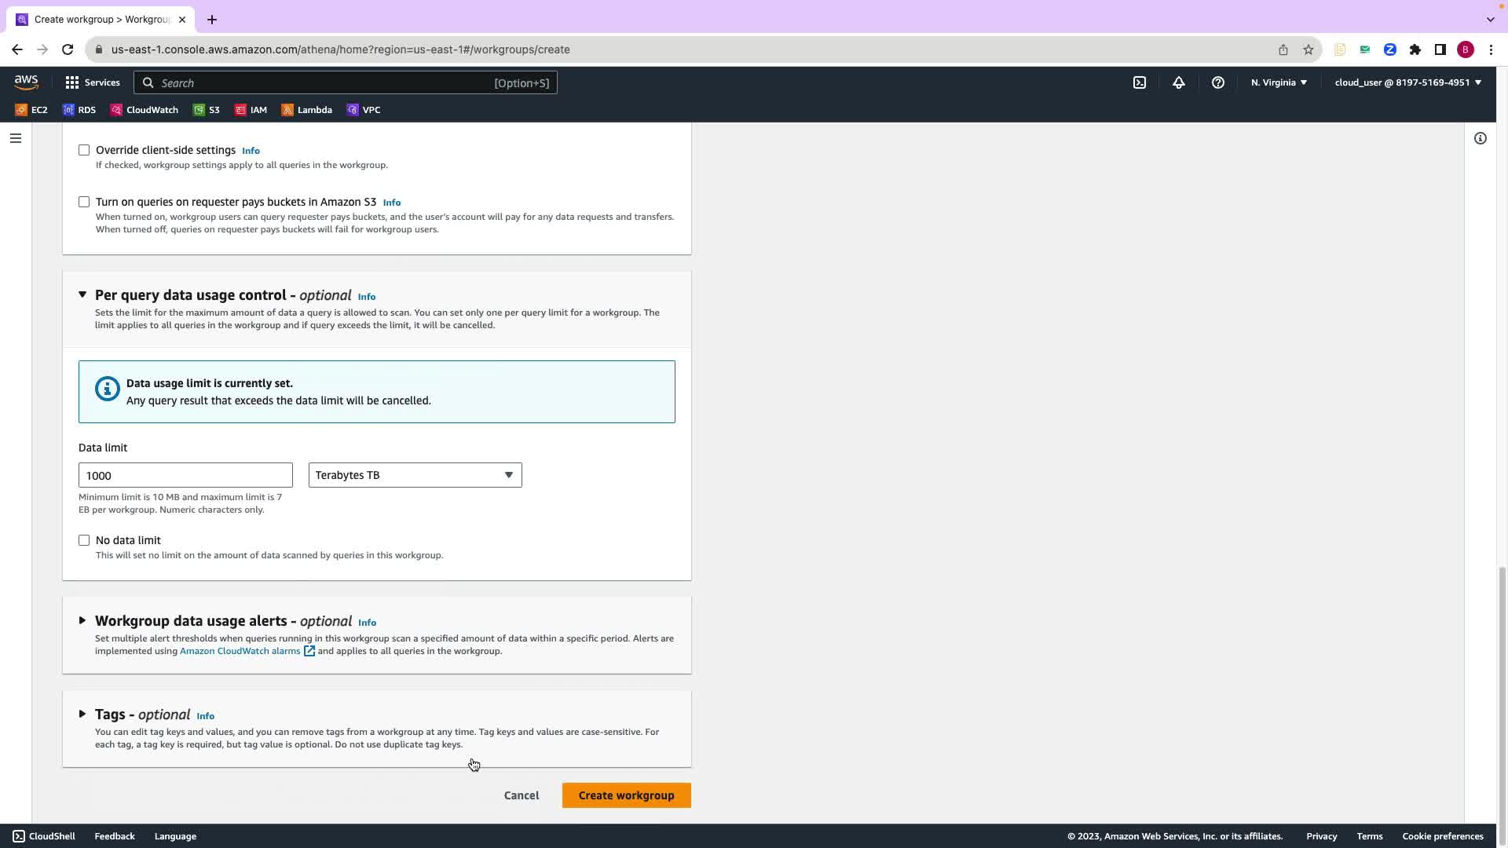
Task: Open the N. Virginia region menu
Action: (x=1279, y=82)
